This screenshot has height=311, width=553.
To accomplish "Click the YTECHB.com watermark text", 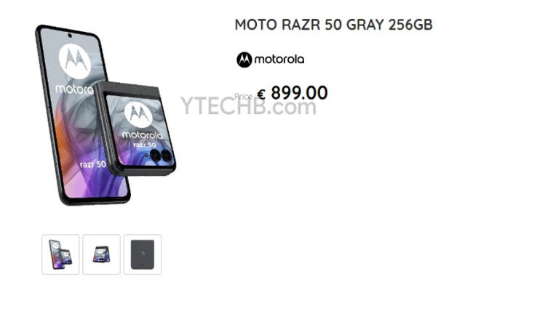I will [x=248, y=106].
